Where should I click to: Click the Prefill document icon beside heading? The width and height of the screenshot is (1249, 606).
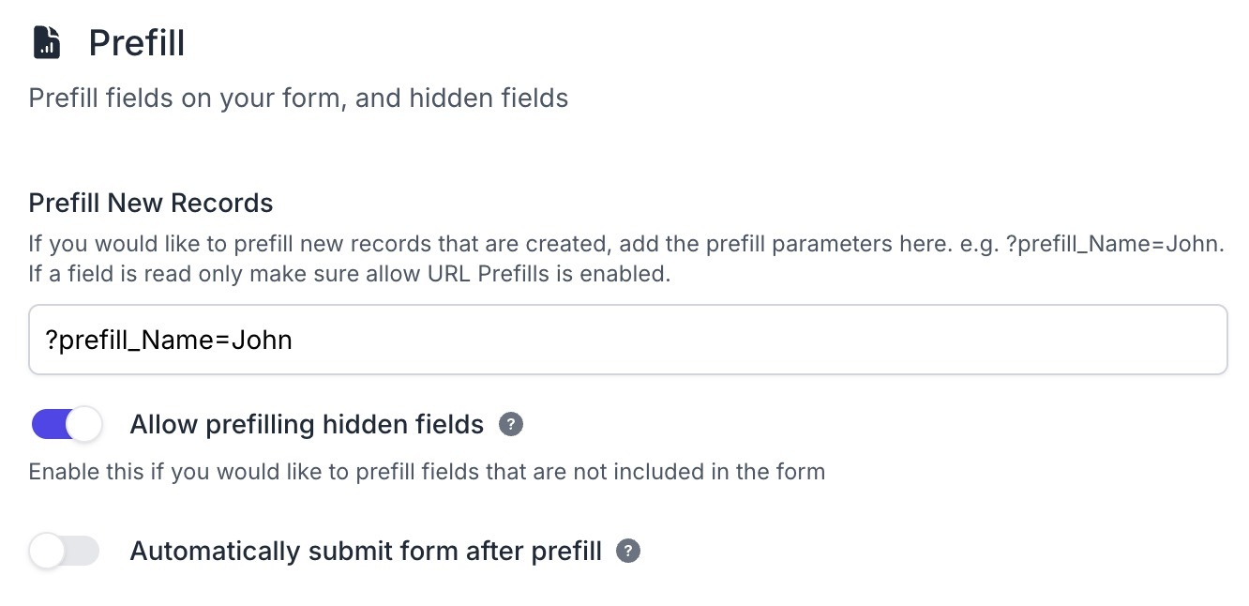[x=47, y=43]
